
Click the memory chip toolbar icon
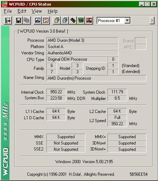(x=73, y=21)
